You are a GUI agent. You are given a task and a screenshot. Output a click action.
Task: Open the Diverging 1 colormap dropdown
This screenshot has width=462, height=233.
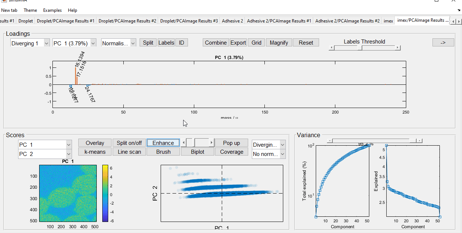click(x=30, y=43)
